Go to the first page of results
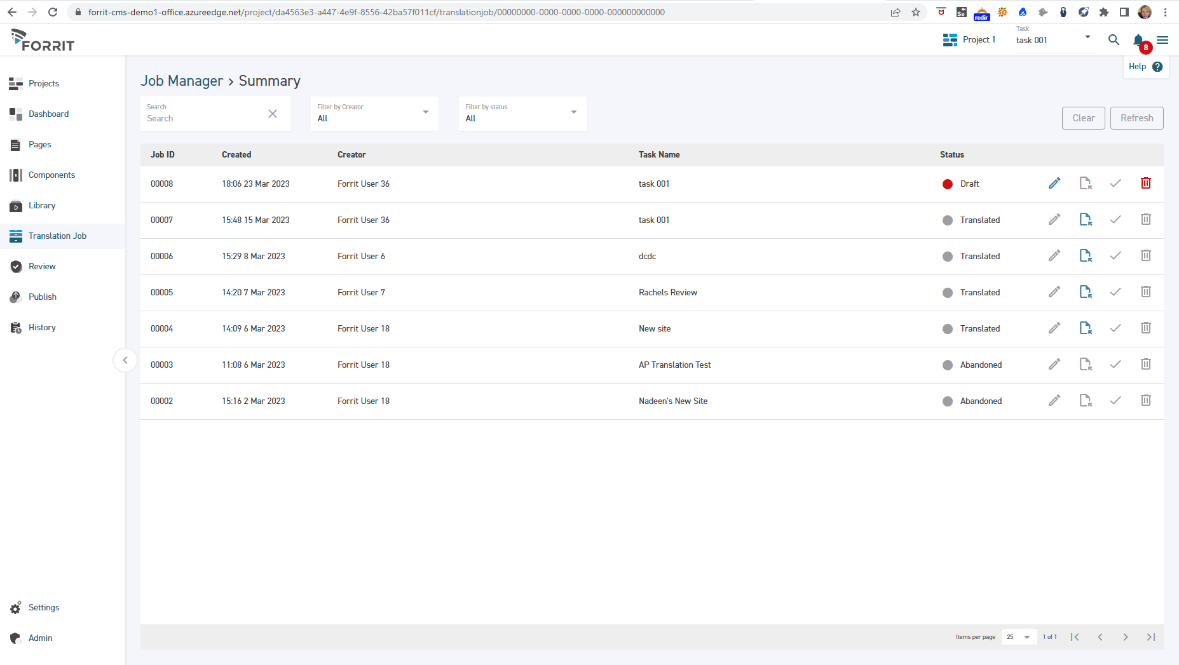 tap(1075, 637)
